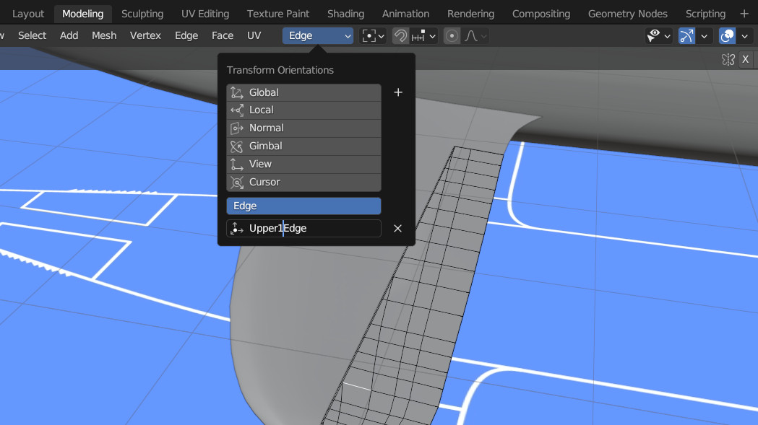
Task: Toggle viewport overlays display
Action: [727, 36]
